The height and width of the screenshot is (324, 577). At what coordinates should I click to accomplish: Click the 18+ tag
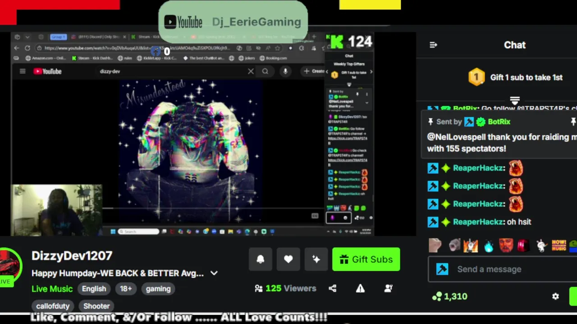click(x=126, y=289)
